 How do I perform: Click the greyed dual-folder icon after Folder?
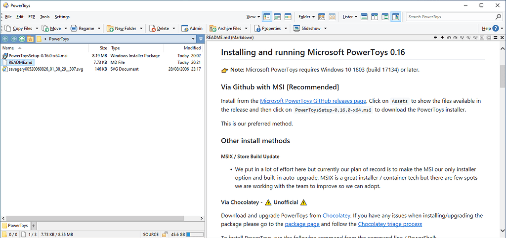coord(332,17)
